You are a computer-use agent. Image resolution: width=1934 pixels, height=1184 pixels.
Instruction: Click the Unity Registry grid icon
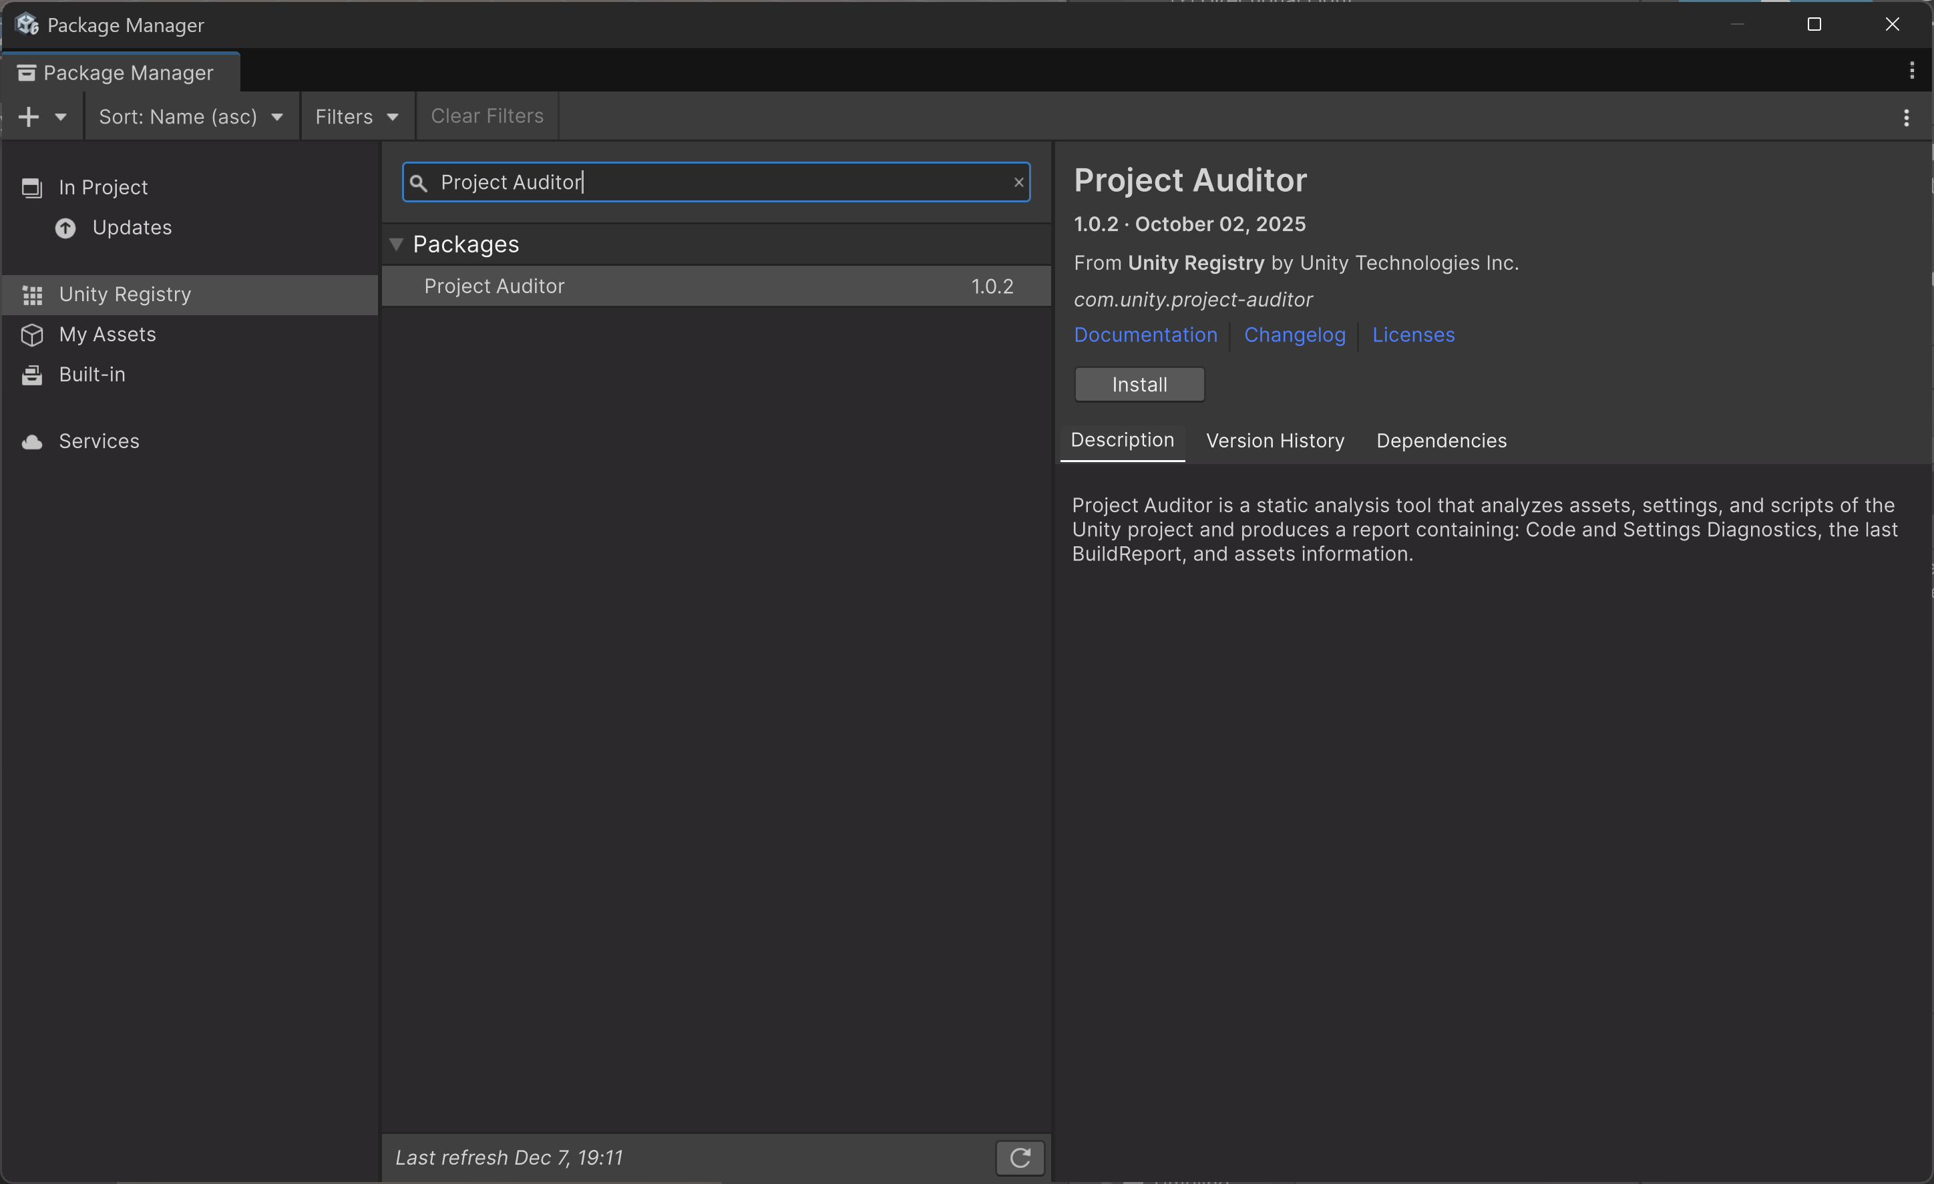coord(32,295)
